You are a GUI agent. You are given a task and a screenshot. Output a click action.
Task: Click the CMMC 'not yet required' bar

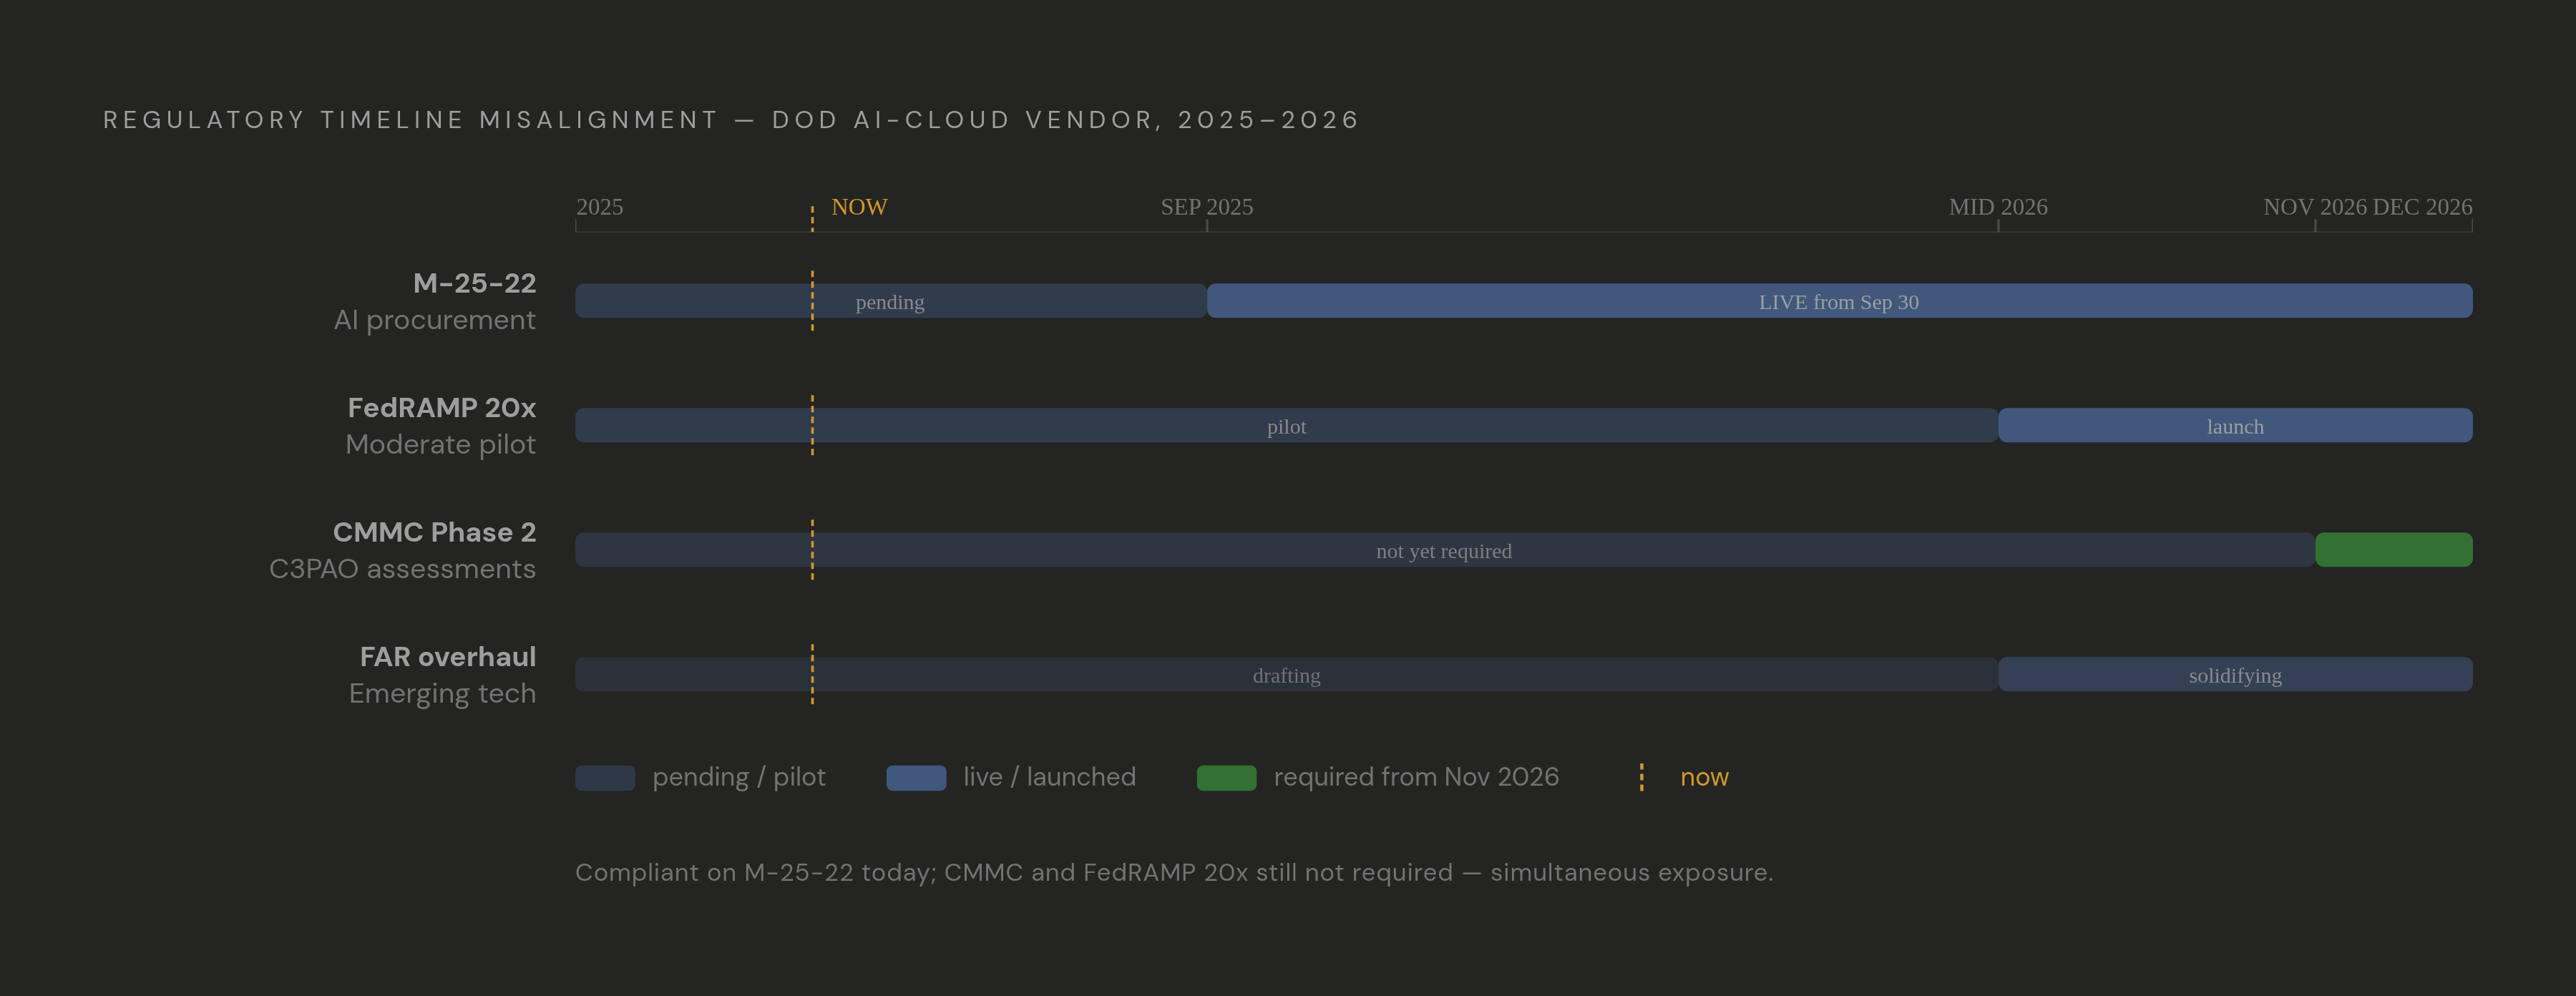click(x=1444, y=550)
